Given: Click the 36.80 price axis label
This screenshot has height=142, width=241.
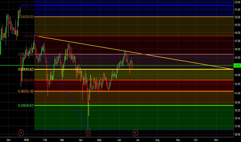Looking at the screenshot, I should (237, 134).
